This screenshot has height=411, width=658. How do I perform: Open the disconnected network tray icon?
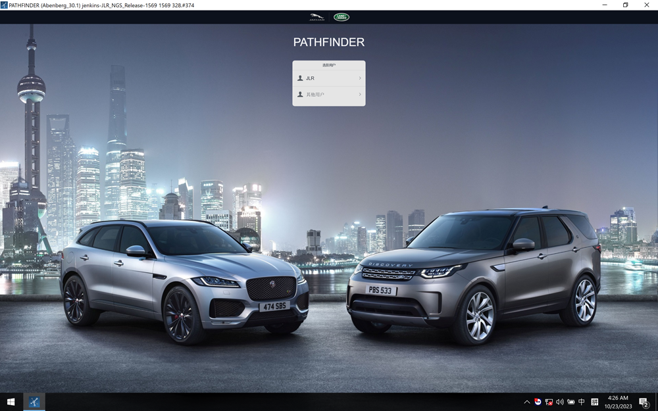[549, 402]
